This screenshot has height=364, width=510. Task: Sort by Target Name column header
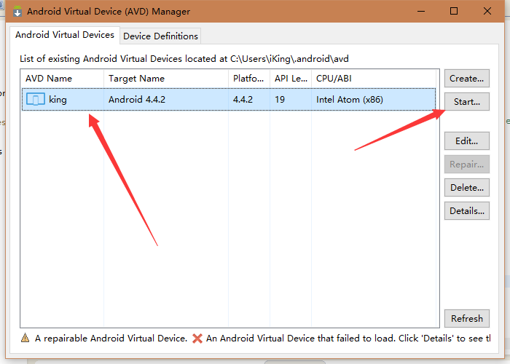point(166,79)
